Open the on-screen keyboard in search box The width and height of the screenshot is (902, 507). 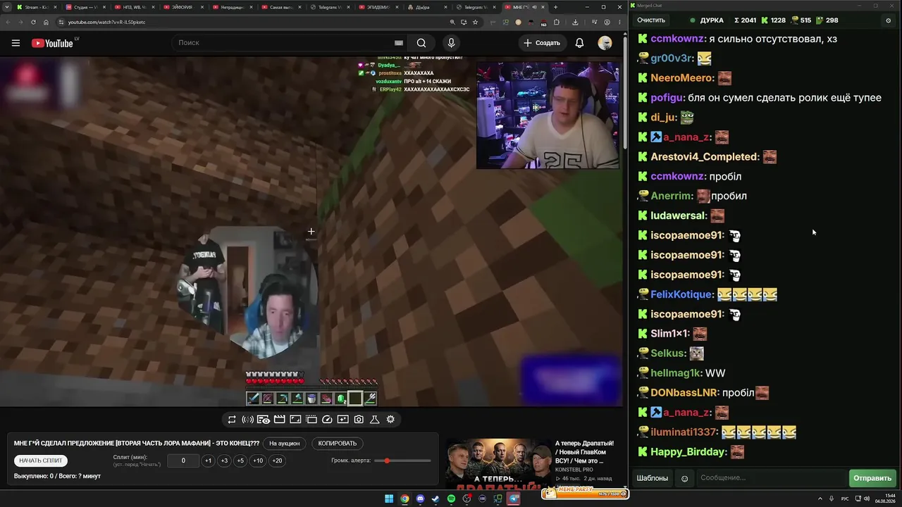pyautogui.click(x=399, y=43)
